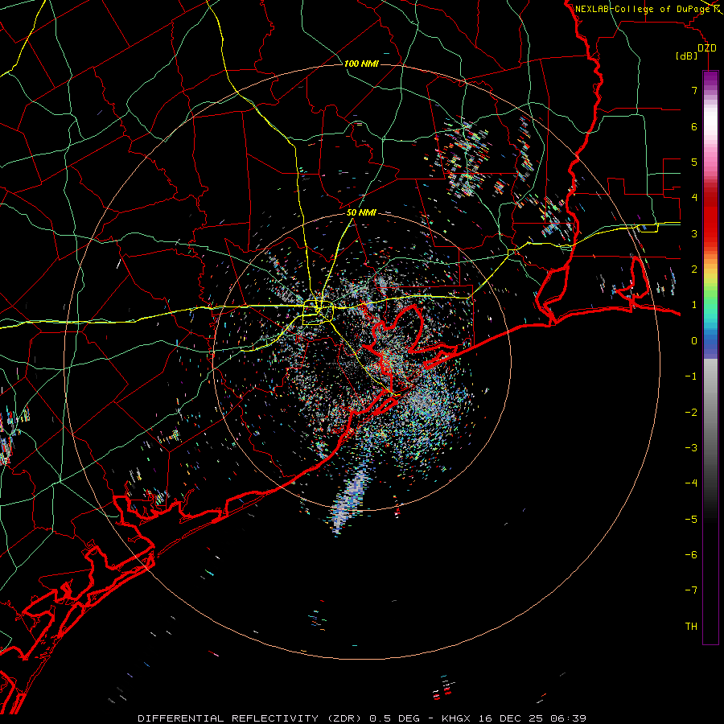Click the 5 value on the color scale
Viewport: 724px width, 724px height.
[694, 162]
